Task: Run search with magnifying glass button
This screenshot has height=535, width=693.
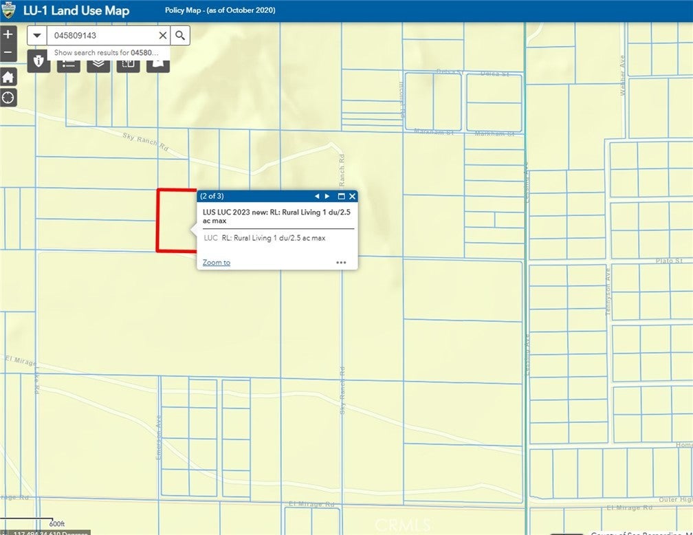Action: (x=180, y=36)
